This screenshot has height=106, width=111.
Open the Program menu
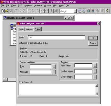click(x=28, y=5)
